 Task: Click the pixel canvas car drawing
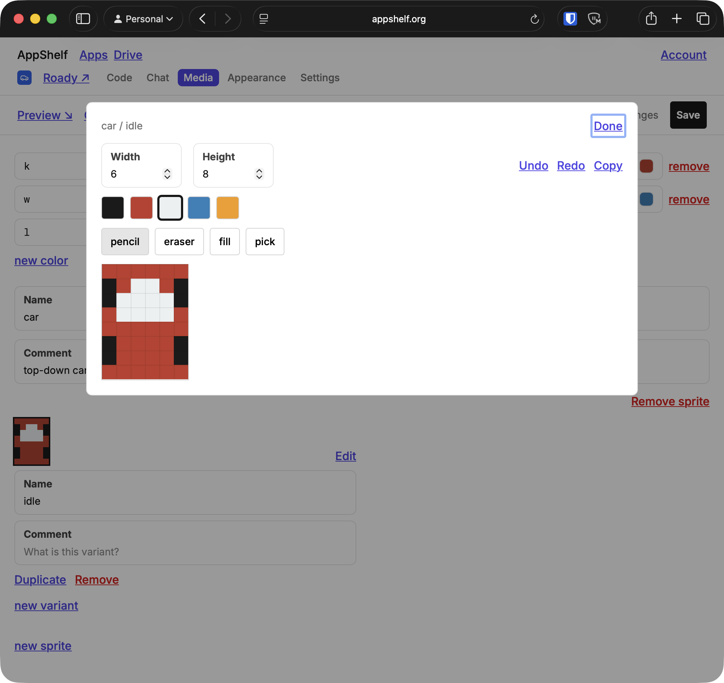pos(145,321)
